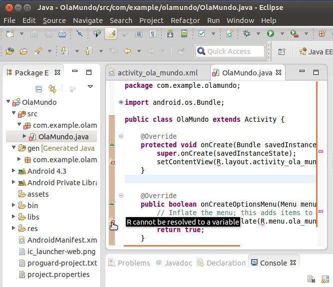This screenshot has height=287, width=333.
Task: Open the External Tools dropdown arrow
Action: 306,33
